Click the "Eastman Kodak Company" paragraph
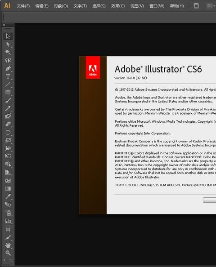216x267 pixels. [x=165, y=143]
